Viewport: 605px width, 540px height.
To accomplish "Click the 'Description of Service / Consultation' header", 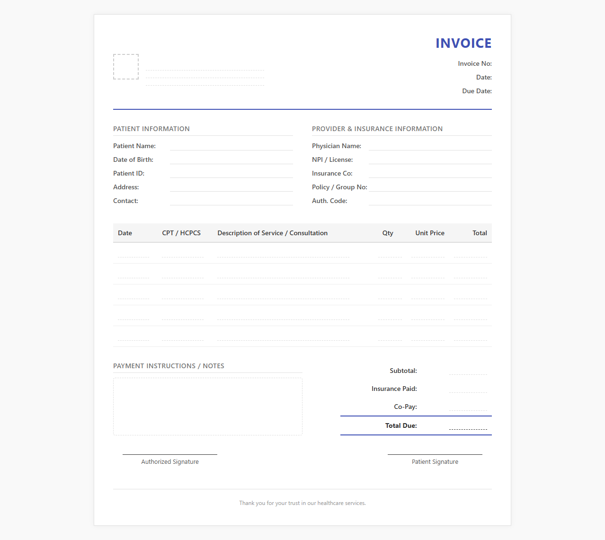I will coord(273,233).
